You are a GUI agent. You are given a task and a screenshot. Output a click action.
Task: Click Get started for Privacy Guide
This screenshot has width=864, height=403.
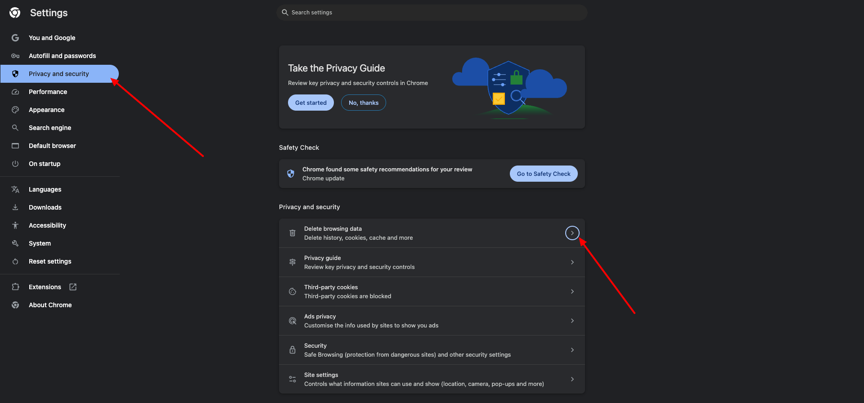pyautogui.click(x=311, y=103)
